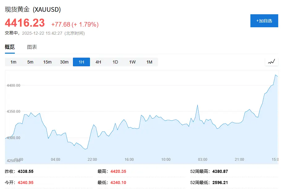Select the 1M monthly timeframe
Viewport: 281px width, 189px height.
click(x=149, y=62)
